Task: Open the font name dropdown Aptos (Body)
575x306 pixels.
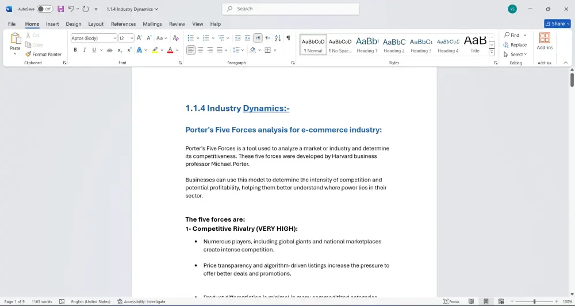Action: pos(114,38)
